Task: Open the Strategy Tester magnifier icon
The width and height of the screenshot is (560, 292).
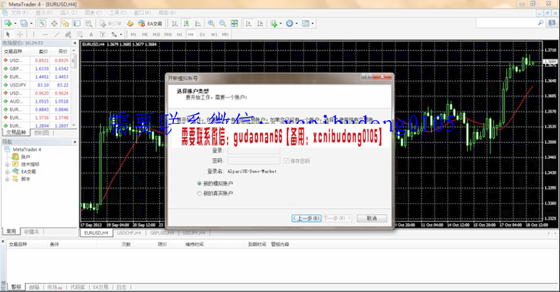Action: pos(89,24)
